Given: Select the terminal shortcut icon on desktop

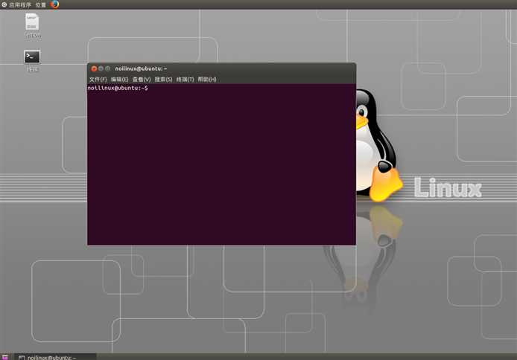Looking at the screenshot, I should coord(32,57).
